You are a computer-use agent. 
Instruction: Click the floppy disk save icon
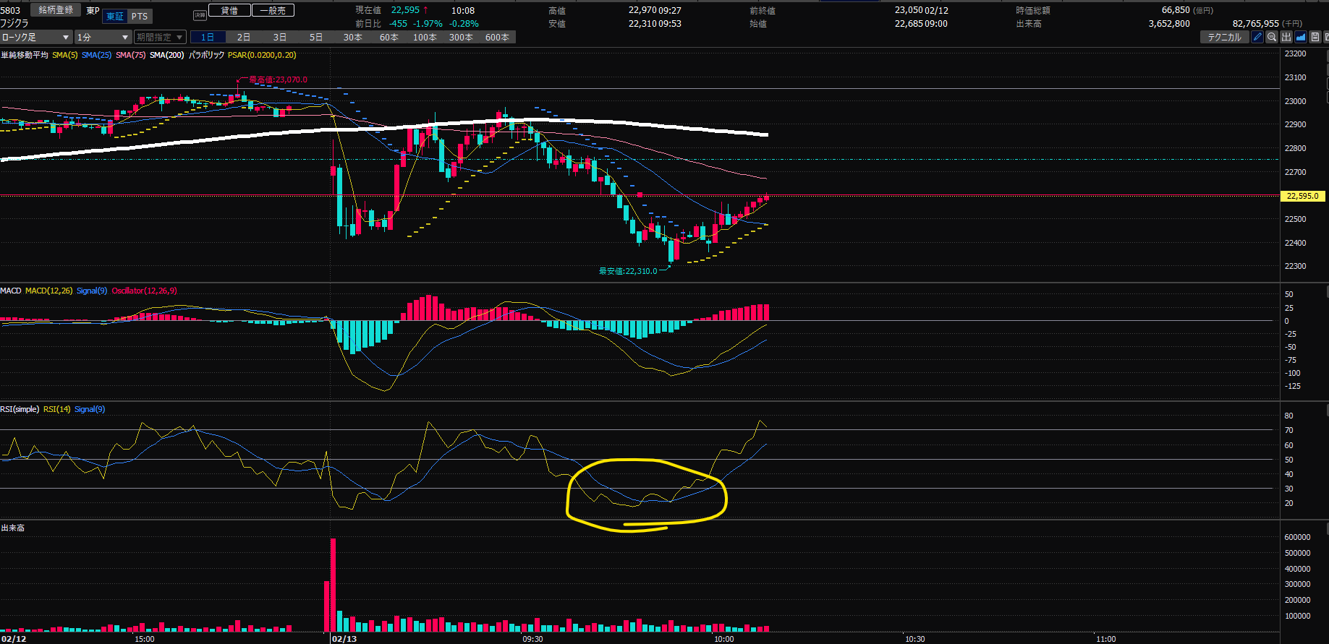1315,37
